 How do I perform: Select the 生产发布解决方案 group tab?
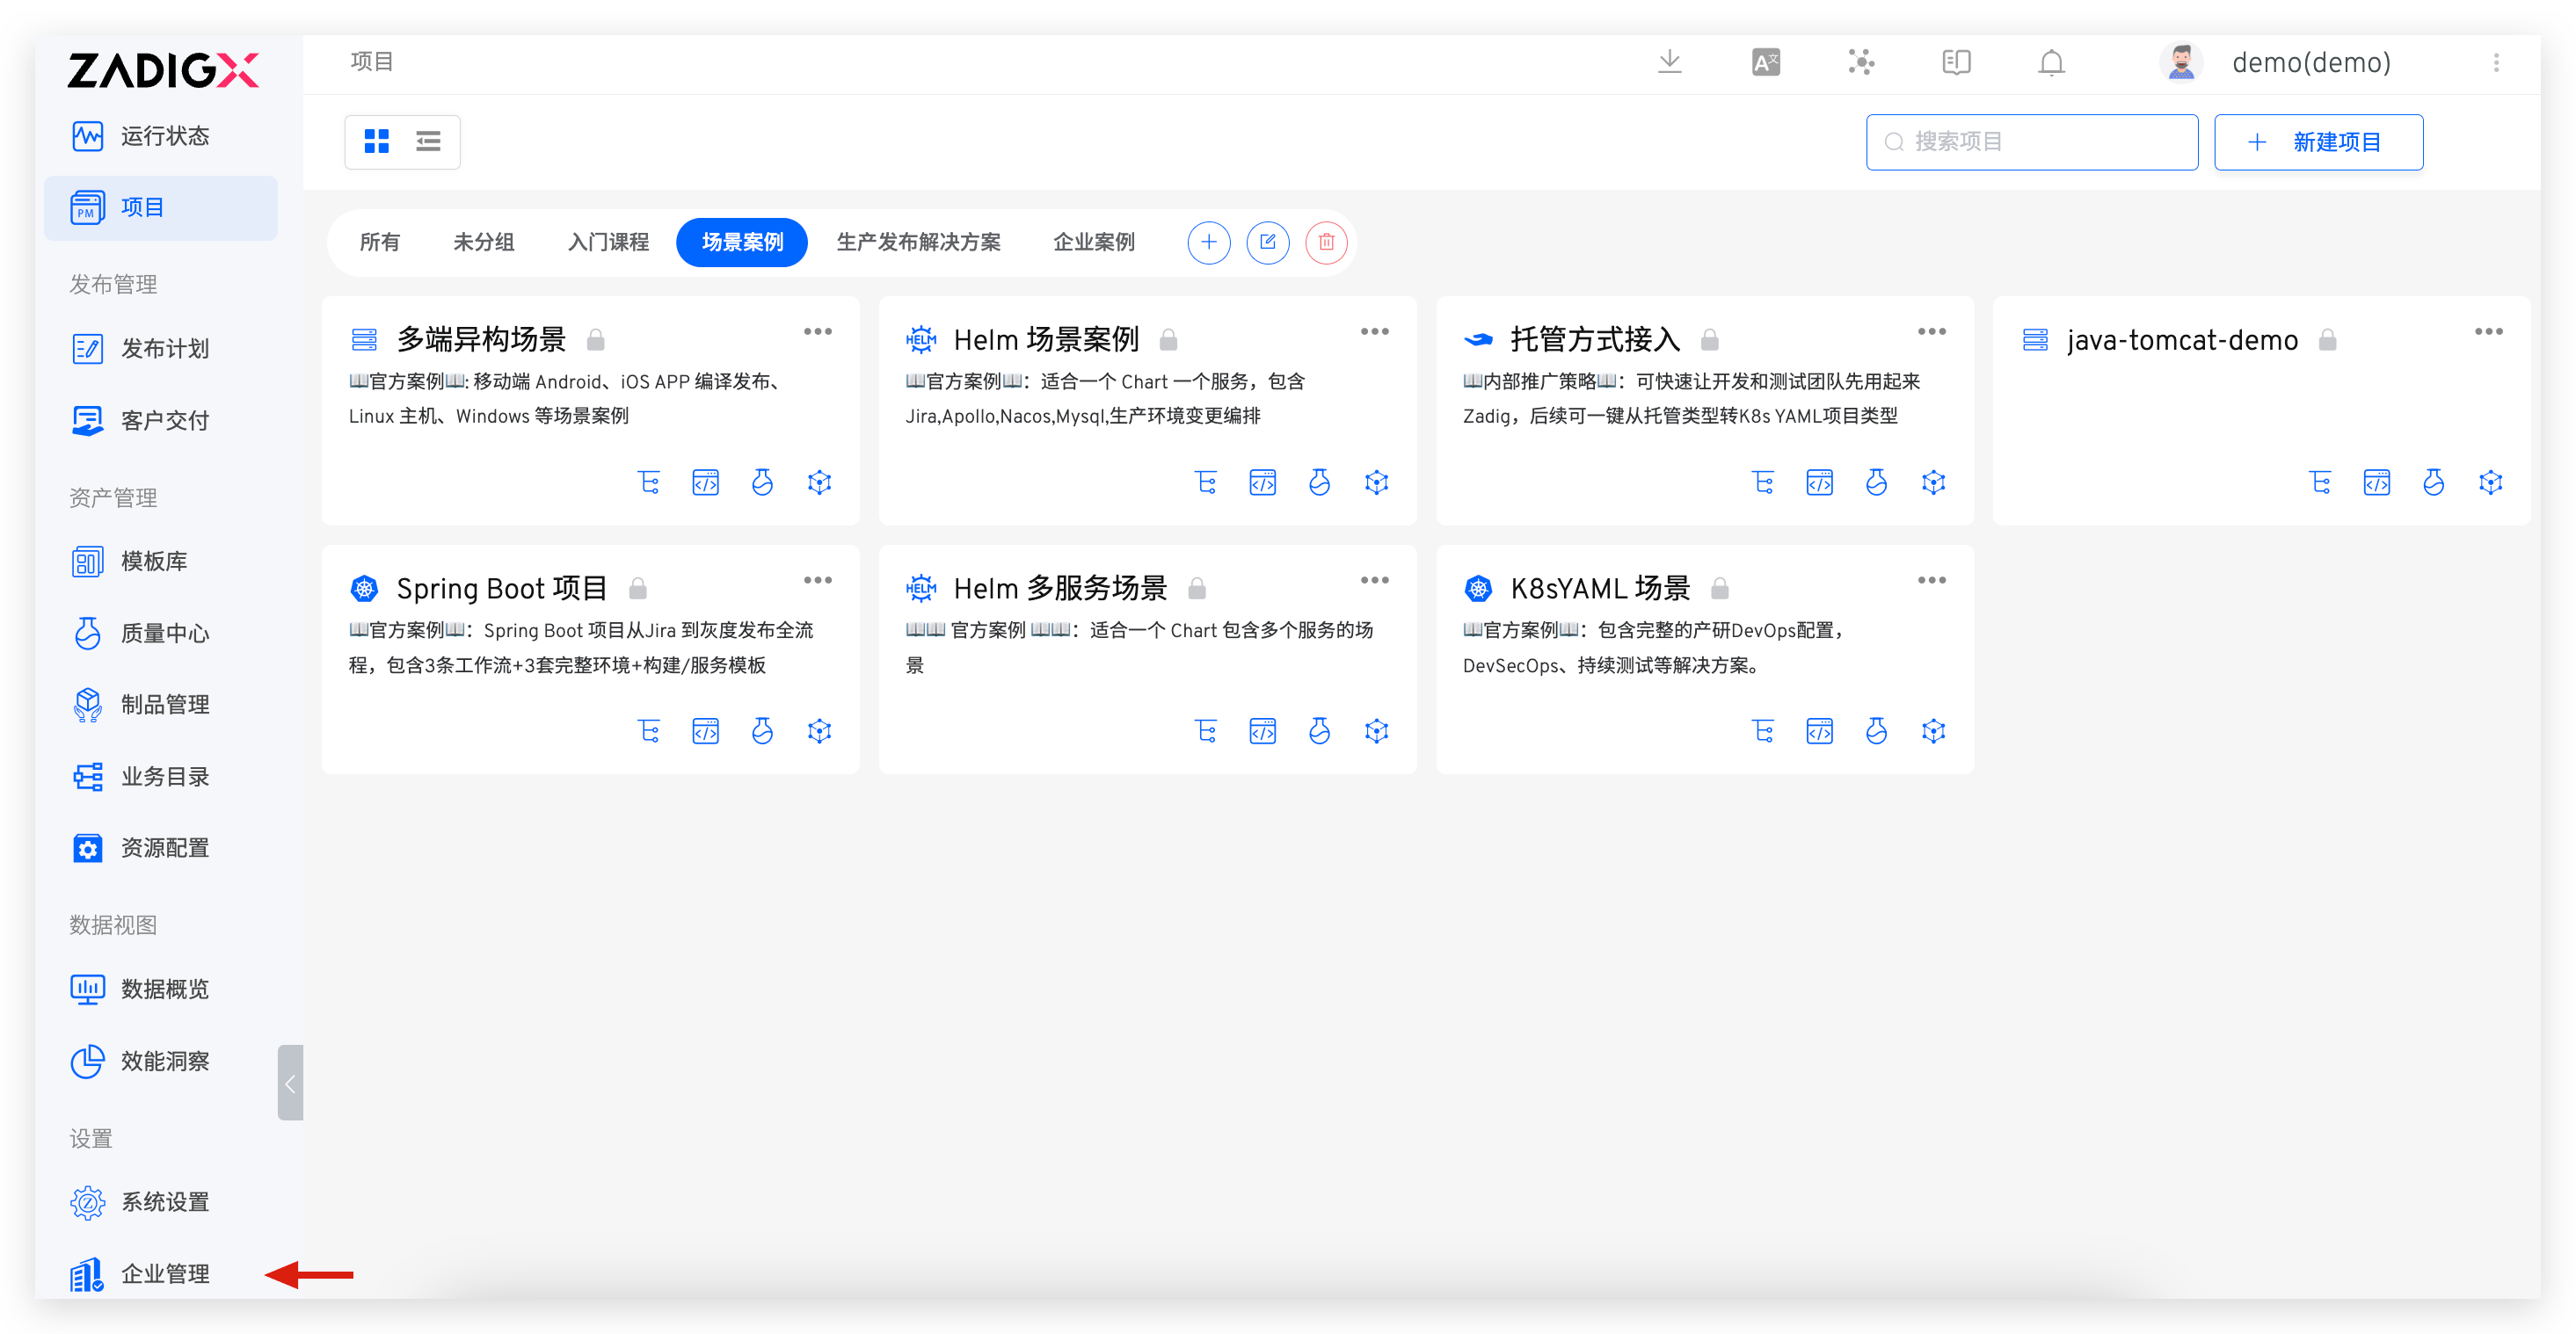tap(918, 242)
